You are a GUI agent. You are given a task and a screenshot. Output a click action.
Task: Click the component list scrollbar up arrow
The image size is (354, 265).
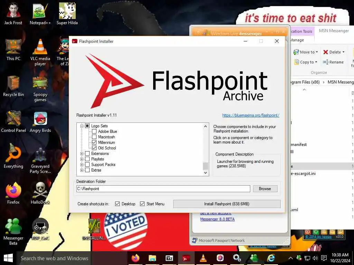[x=205, y=126]
